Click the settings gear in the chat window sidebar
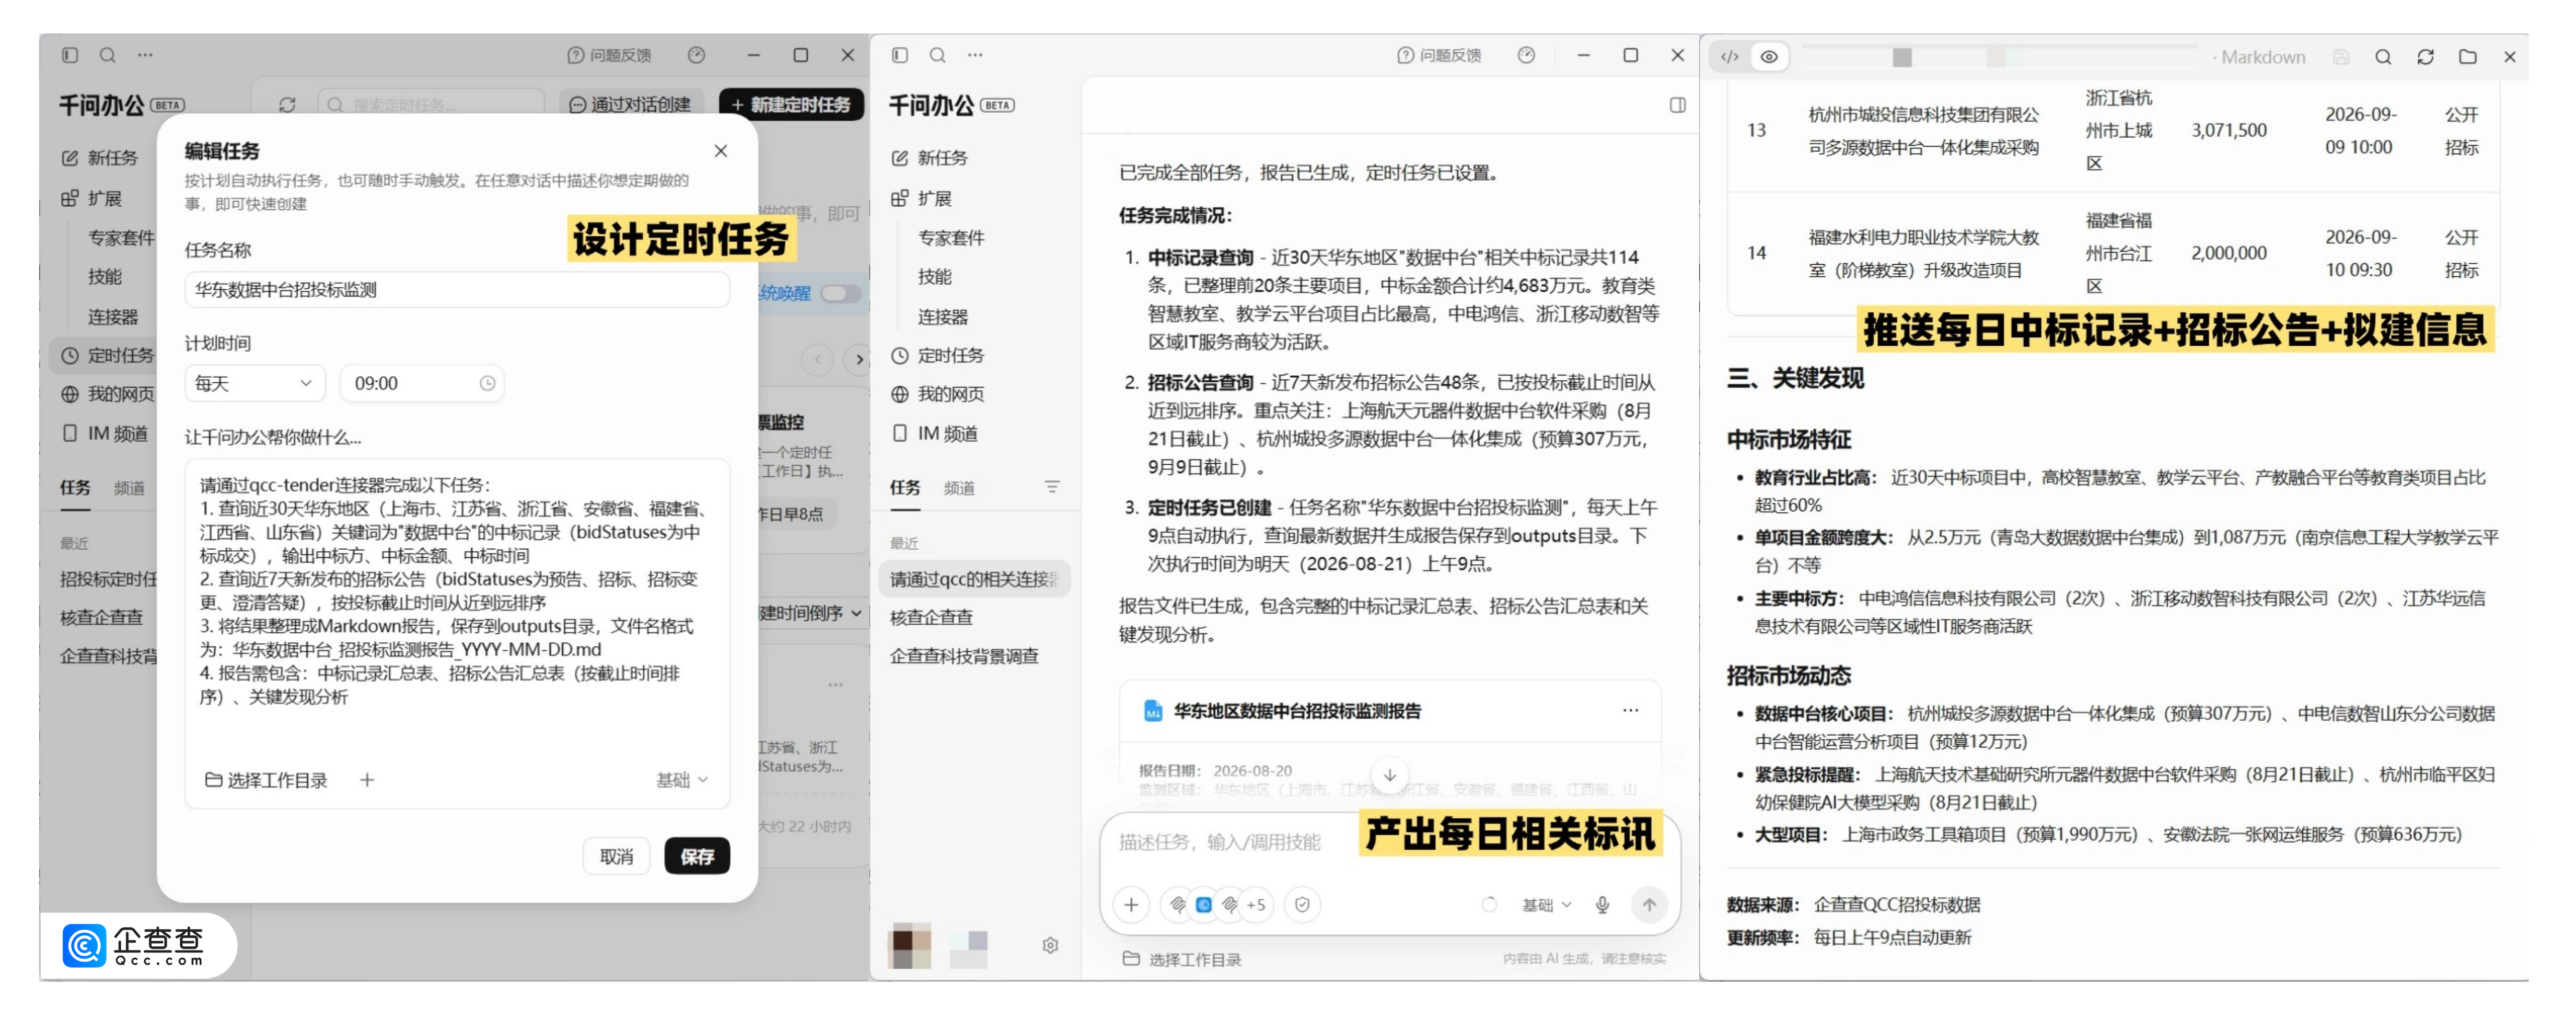The width and height of the screenshot is (2576, 1022). (x=1050, y=945)
